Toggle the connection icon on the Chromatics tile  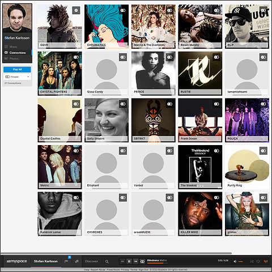tap(123, 10)
